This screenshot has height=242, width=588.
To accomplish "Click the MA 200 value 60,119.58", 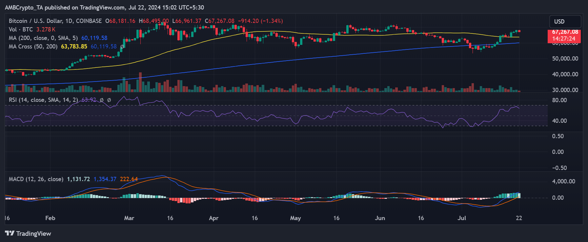I will click(94, 38).
